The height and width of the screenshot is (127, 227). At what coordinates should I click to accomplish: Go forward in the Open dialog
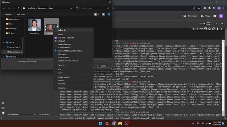[10, 8]
